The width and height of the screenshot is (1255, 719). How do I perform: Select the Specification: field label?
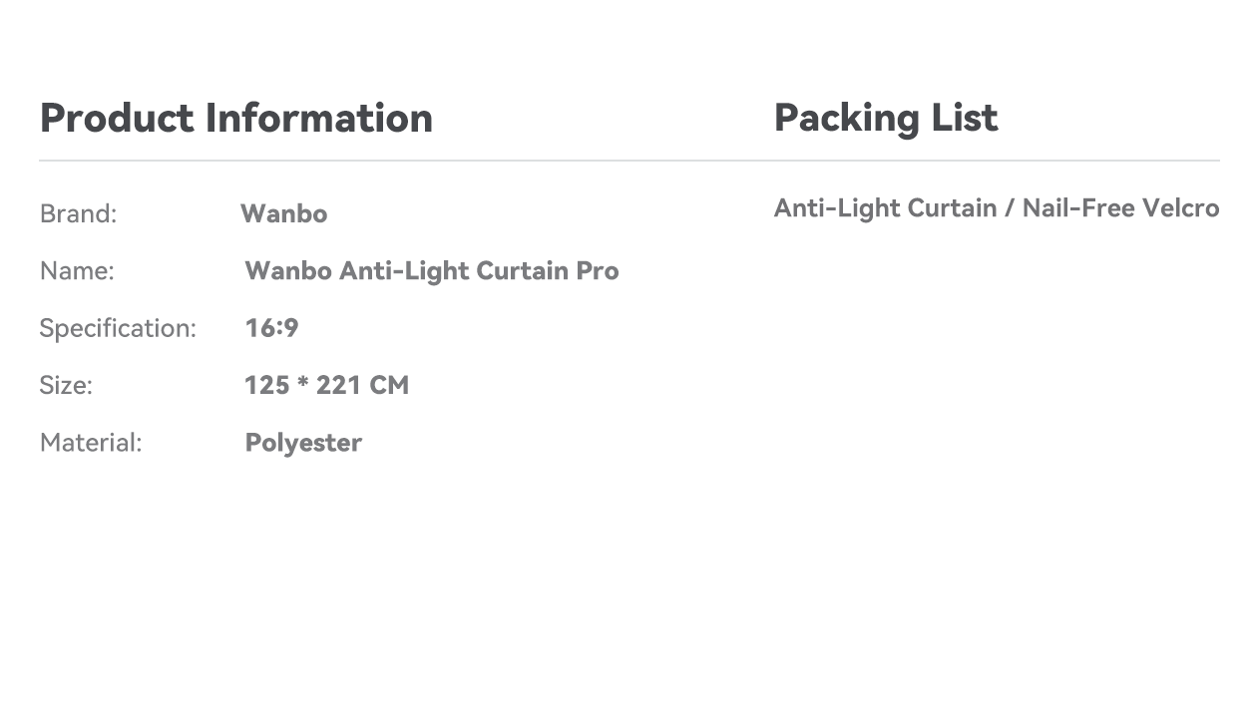(x=118, y=328)
